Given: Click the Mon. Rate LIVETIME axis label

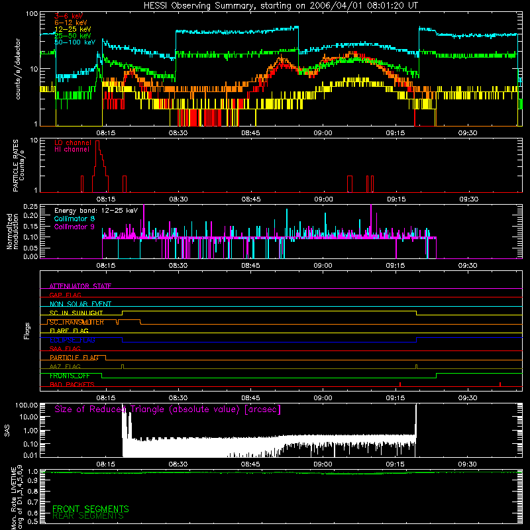Looking at the screenshot, I should click(x=17, y=498).
